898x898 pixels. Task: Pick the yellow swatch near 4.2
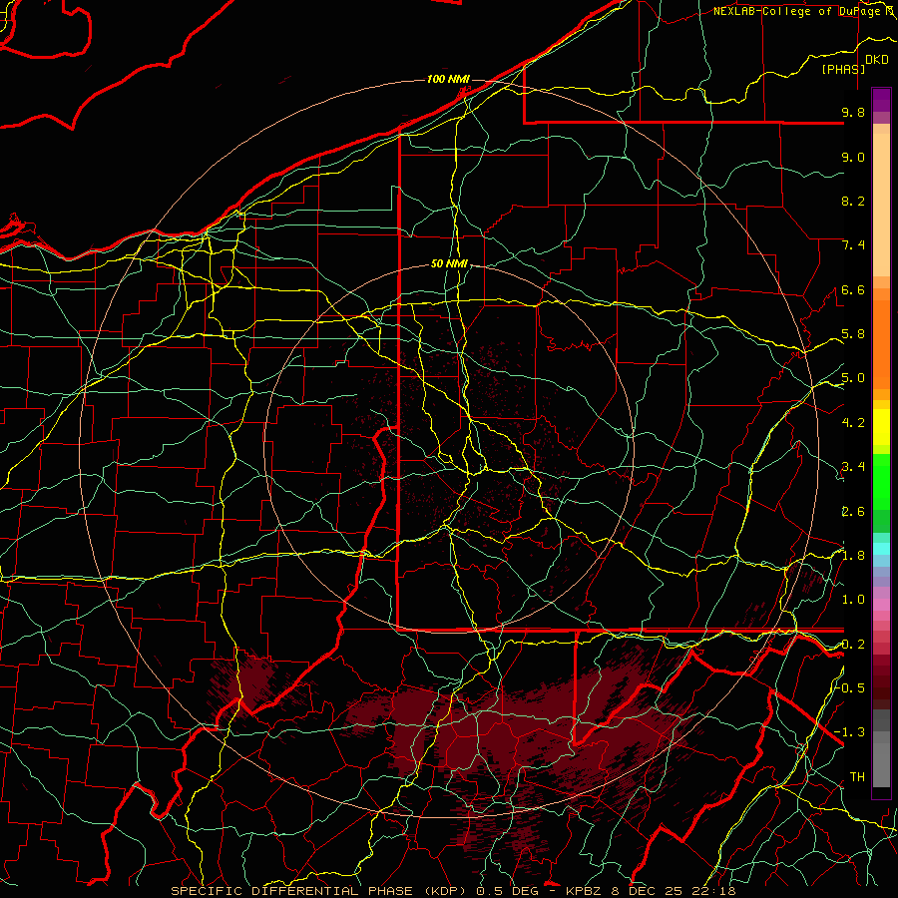pyautogui.click(x=881, y=427)
